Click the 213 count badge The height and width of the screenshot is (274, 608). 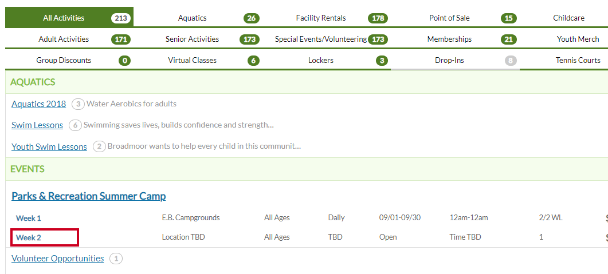(120, 18)
